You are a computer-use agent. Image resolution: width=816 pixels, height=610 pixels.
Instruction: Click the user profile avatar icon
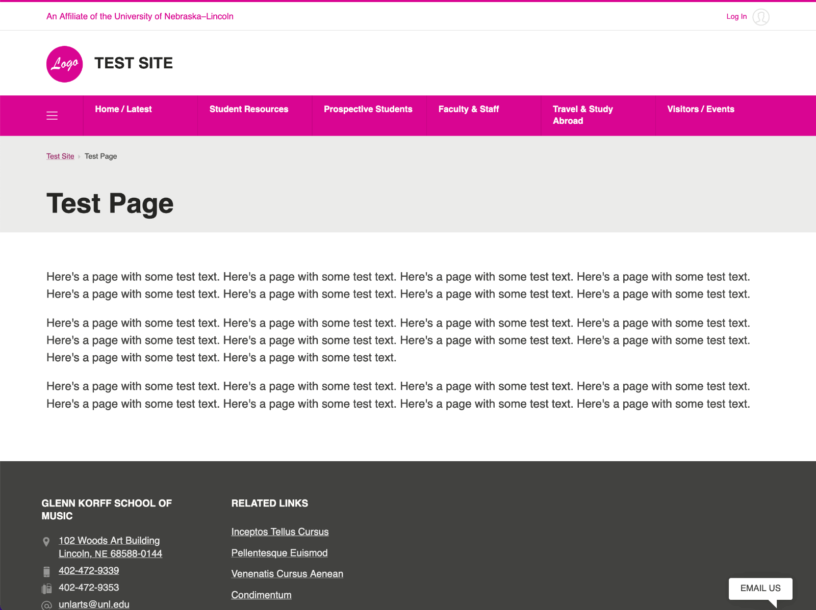(760, 17)
